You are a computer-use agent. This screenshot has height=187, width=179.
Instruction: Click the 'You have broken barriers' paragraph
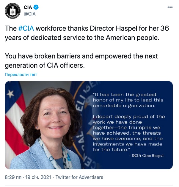point(81,61)
